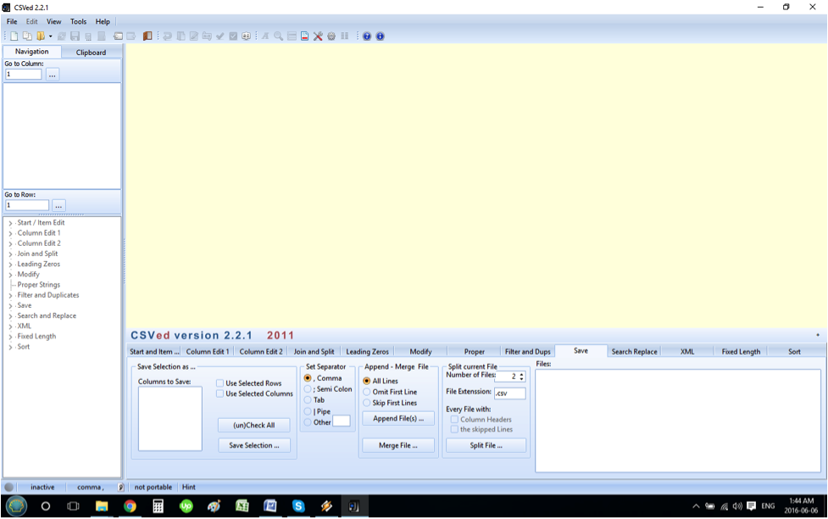828x519 pixels.
Task: Click the two overlapping pages toolbar icon
Action: coord(27,36)
